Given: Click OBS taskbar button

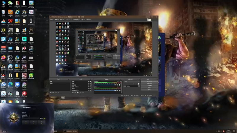Looking at the screenshot, I should coord(71,131).
